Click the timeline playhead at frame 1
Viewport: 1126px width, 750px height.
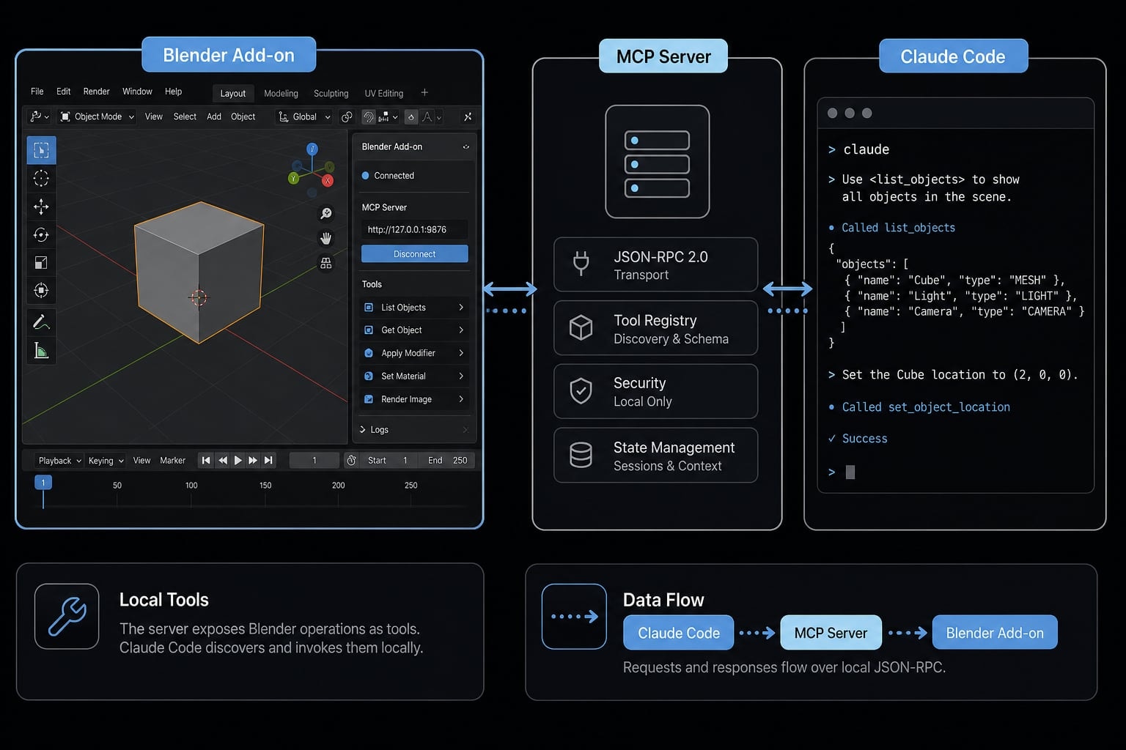43,483
